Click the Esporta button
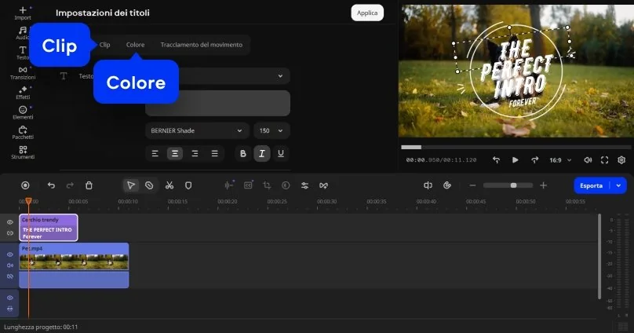The image size is (634, 333). (x=592, y=185)
